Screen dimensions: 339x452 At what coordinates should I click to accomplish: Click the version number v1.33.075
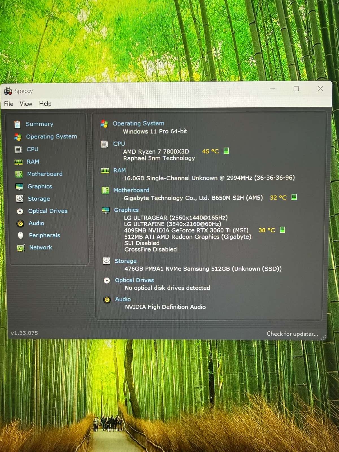tap(24, 333)
